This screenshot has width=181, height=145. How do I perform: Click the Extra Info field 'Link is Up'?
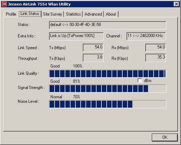(x=76, y=36)
